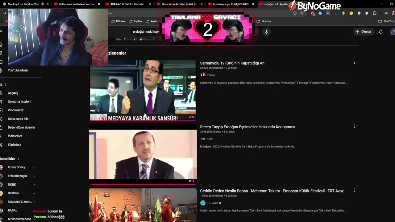395x222 pixels.
Task: Minimize the browser window
Action: pyautogui.click(x=382, y=4)
